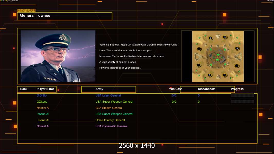Click DiGiSlo's disconnects count 0
The height and width of the screenshot is (154, 274).
[199, 95]
